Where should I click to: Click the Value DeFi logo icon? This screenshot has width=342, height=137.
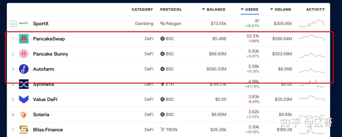coord(24,99)
